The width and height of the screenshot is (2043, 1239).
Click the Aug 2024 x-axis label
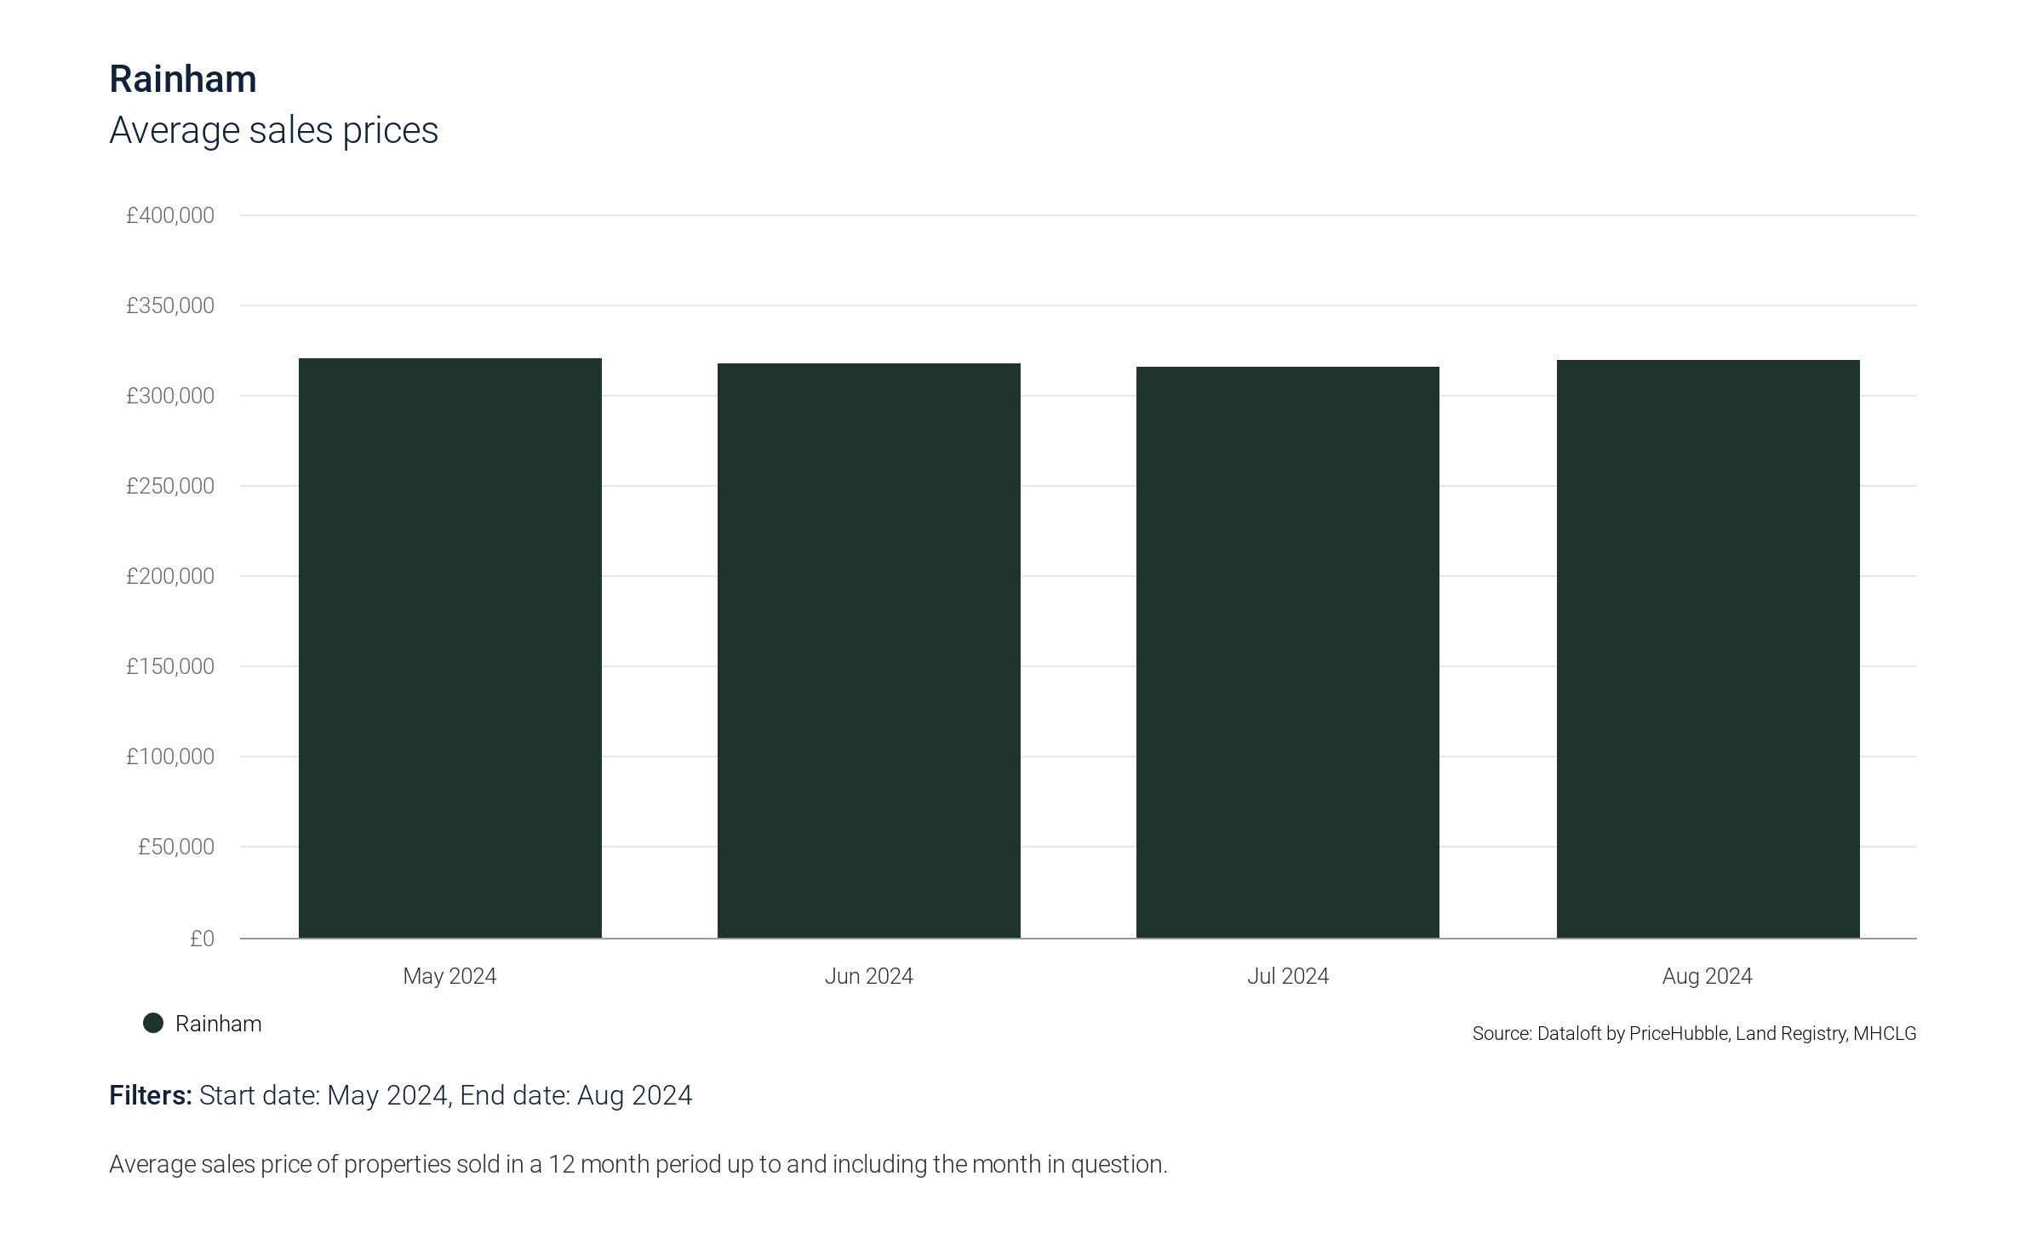click(1708, 976)
